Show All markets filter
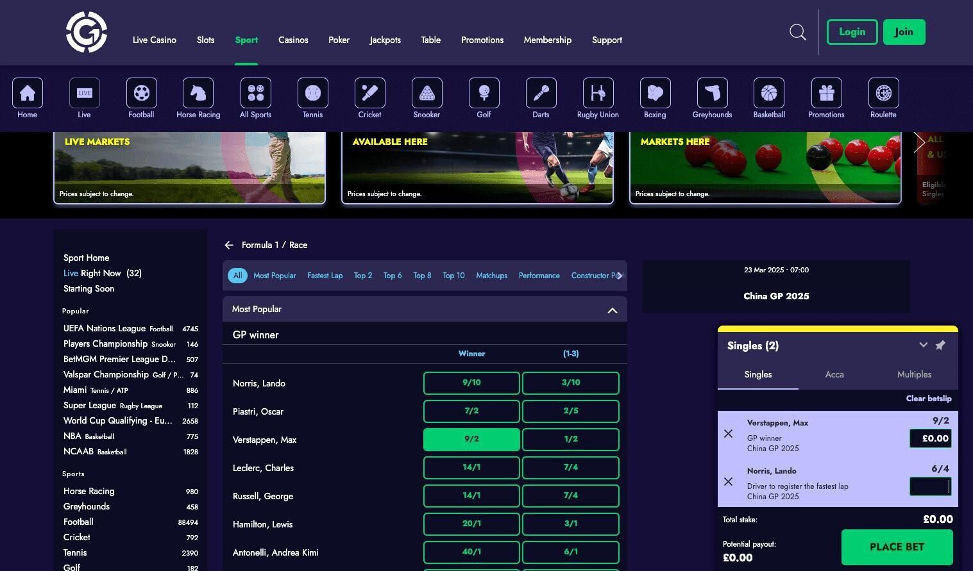973x571 pixels. (237, 276)
